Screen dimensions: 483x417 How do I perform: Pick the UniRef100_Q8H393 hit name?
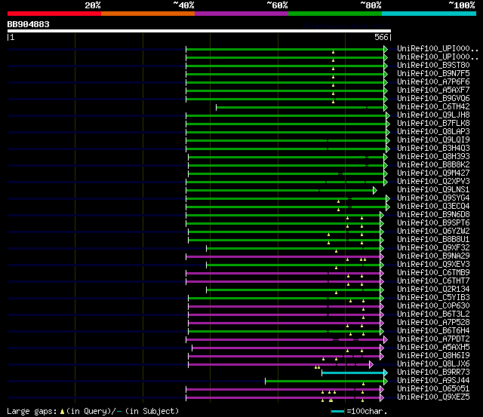(433, 157)
